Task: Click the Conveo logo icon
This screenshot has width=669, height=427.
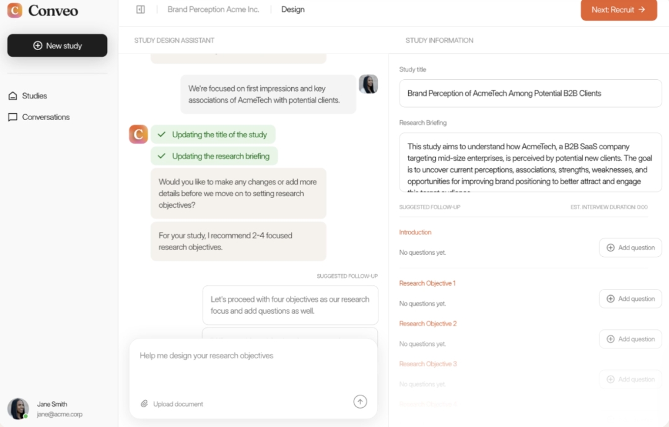Action: [15, 10]
